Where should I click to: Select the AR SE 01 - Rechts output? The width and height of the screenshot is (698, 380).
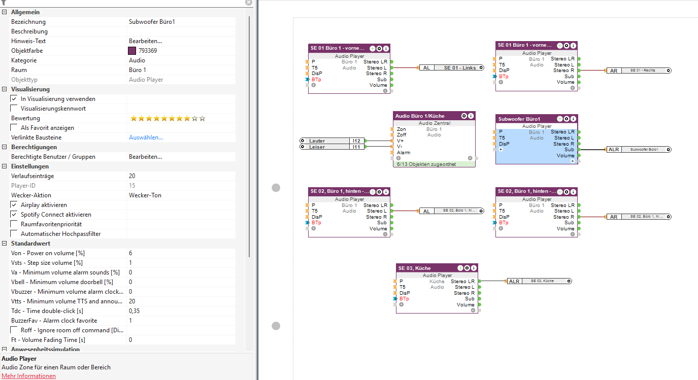point(639,71)
